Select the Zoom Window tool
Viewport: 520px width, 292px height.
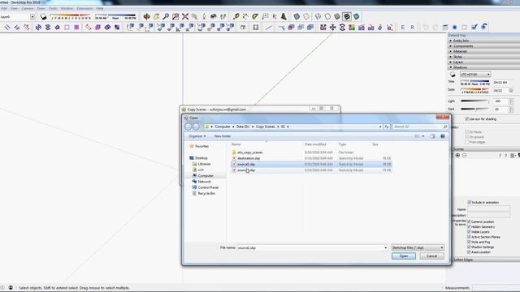175,16
